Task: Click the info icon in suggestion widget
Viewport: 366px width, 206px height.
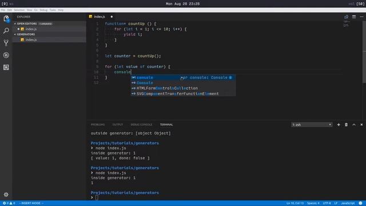Action: click(x=230, y=78)
